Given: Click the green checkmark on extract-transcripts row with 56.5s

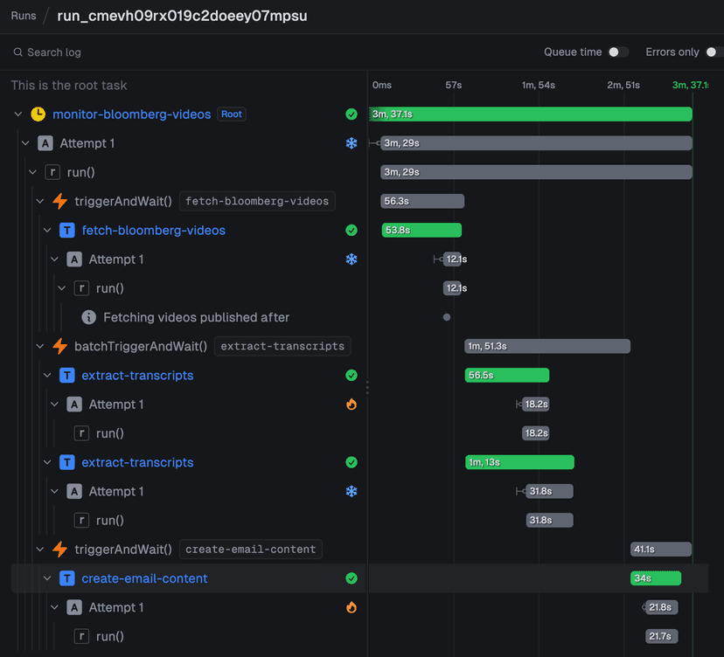Looking at the screenshot, I should point(352,376).
